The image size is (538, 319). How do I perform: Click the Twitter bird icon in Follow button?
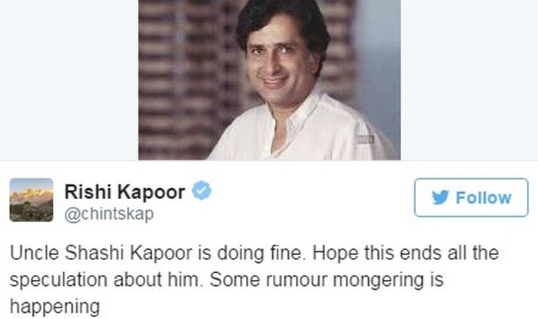click(x=440, y=198)
